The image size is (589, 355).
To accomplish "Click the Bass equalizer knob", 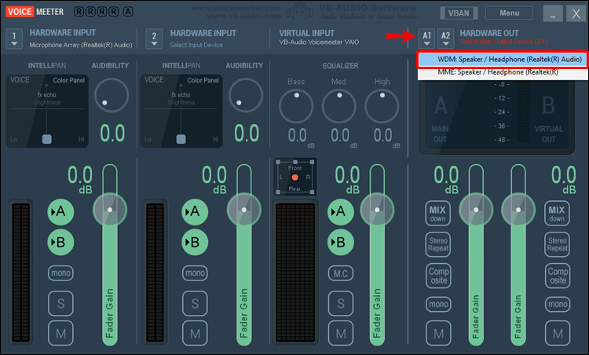I will point(296,107).
